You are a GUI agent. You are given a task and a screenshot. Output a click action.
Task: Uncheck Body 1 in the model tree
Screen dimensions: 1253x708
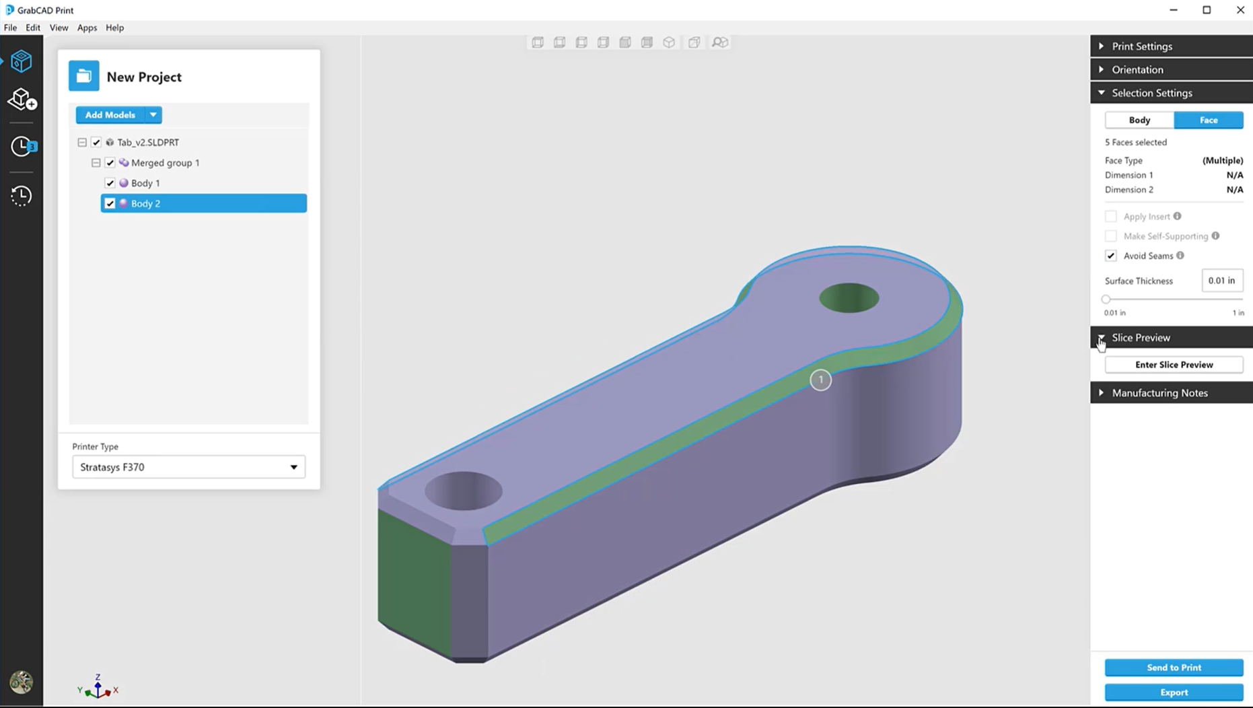[x=110, y=182]
